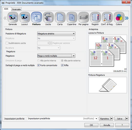
Task: Expand the Salva button arrow
Action: tap(127, 119)
